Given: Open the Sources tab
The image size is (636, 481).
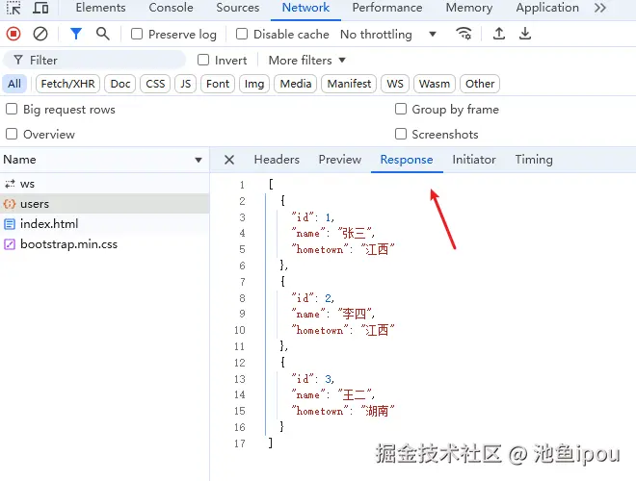Looking at the screenshot, I should pos(238,8).
